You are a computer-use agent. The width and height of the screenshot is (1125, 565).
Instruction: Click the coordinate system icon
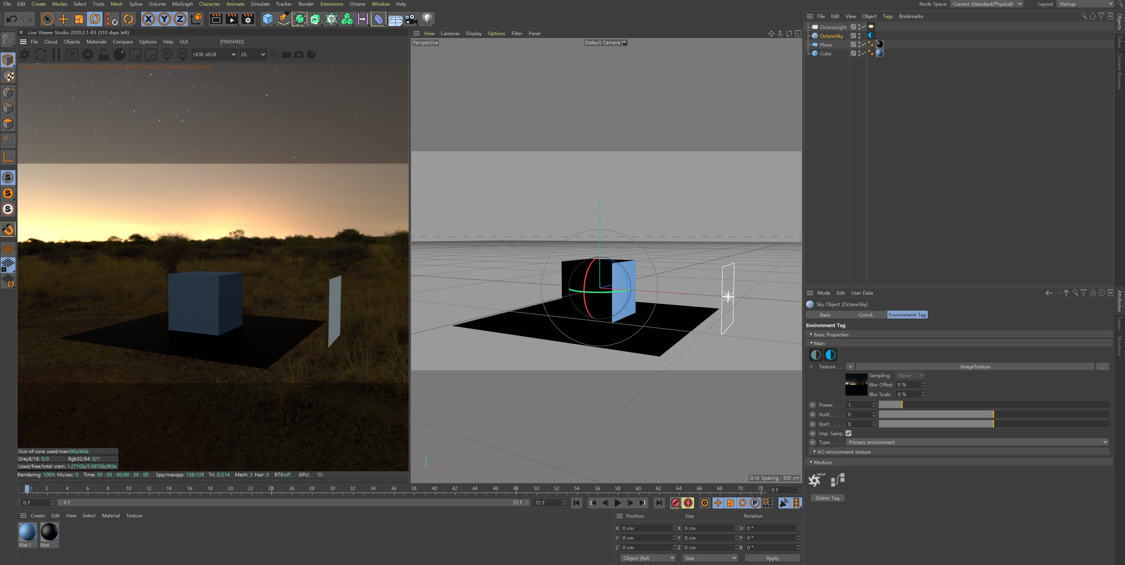tap(197, 19)
